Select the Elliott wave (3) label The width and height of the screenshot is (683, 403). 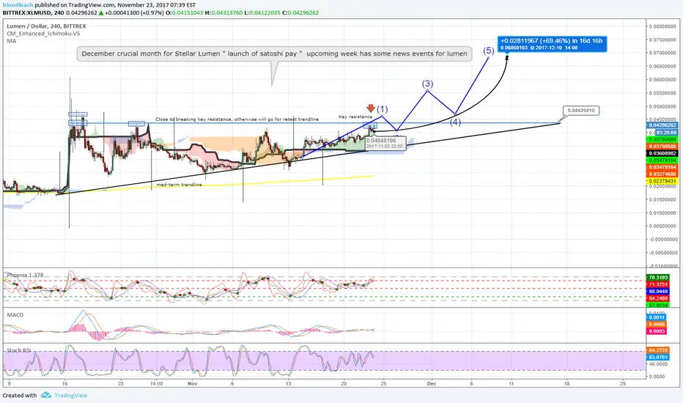pos(427,84)
